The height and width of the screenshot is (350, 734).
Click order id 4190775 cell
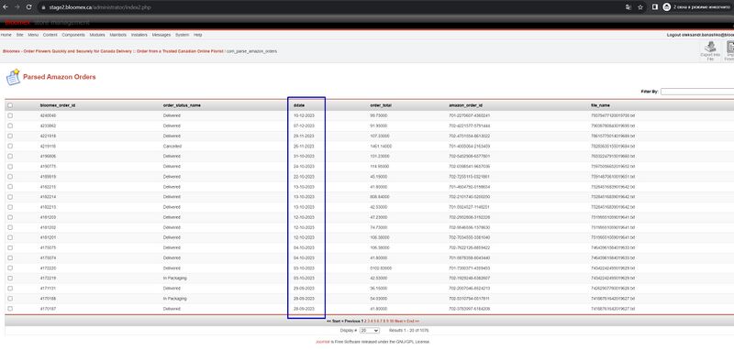[48, 167]
